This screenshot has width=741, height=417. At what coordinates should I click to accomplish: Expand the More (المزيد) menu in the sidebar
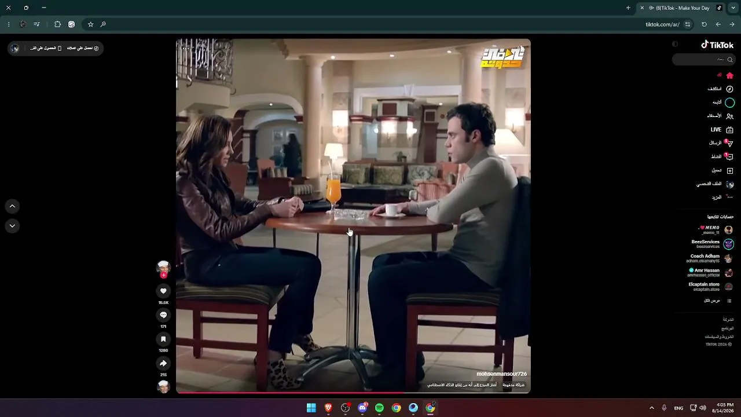coord(722,197)
